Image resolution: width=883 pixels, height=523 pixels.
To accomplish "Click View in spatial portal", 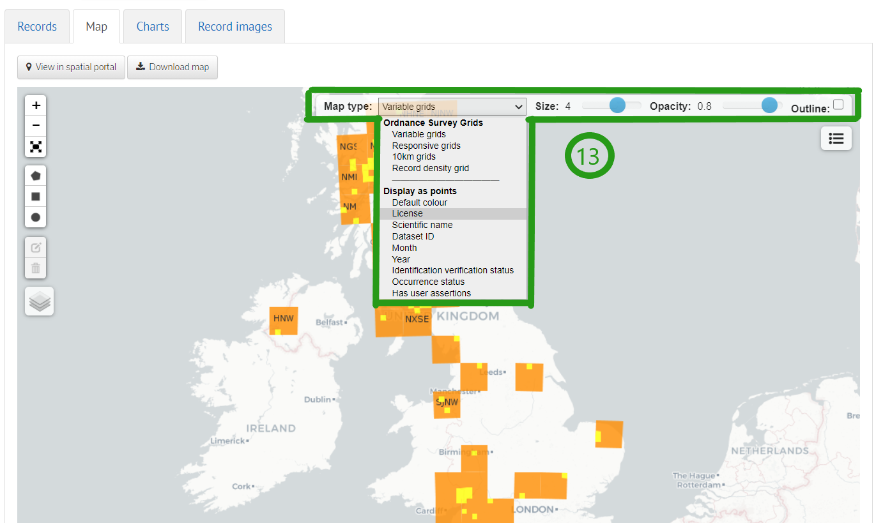I will pyautogui.click(x=71, y=67).
